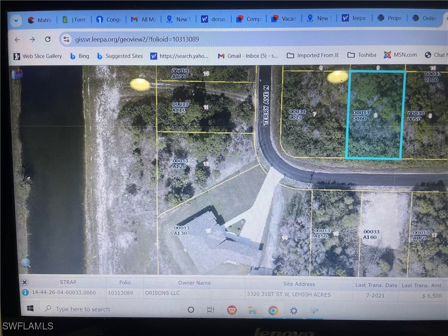Open Task View from the taskbar
This screenshot has width=448, height=336.
point(210,309)
